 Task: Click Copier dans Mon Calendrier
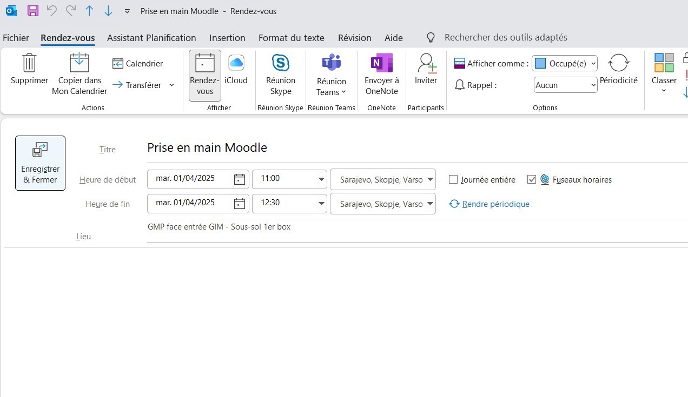(x=80, y=75)
